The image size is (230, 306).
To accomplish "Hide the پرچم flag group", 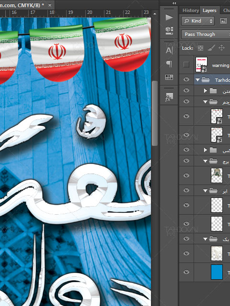I will point(186,101).
